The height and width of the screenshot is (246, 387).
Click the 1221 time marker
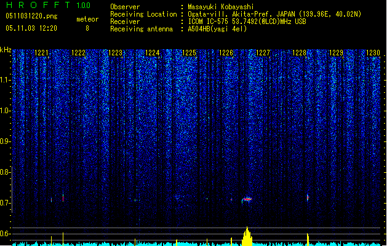(41, 53)
